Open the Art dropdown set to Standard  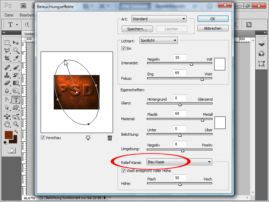tap(159, 19)
